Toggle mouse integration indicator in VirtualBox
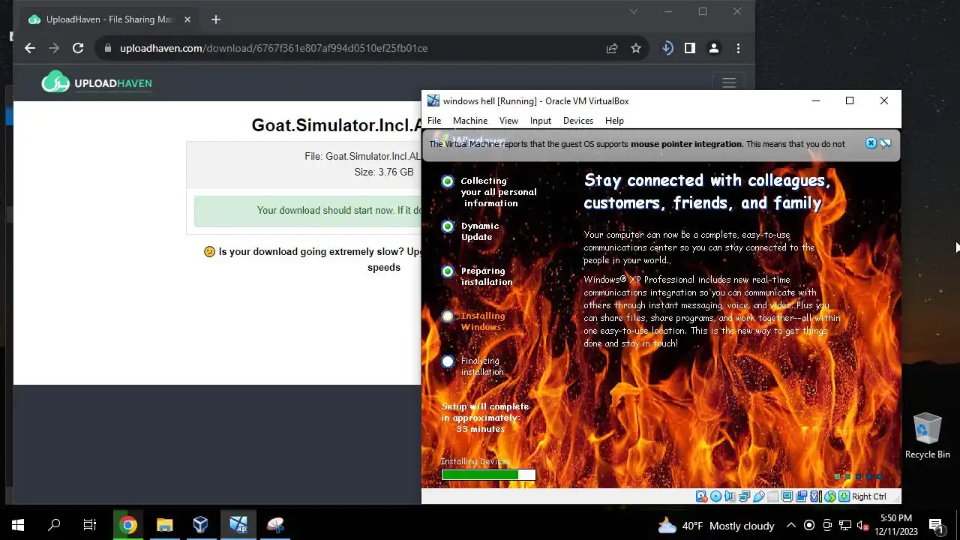 (x=830, y=496)
